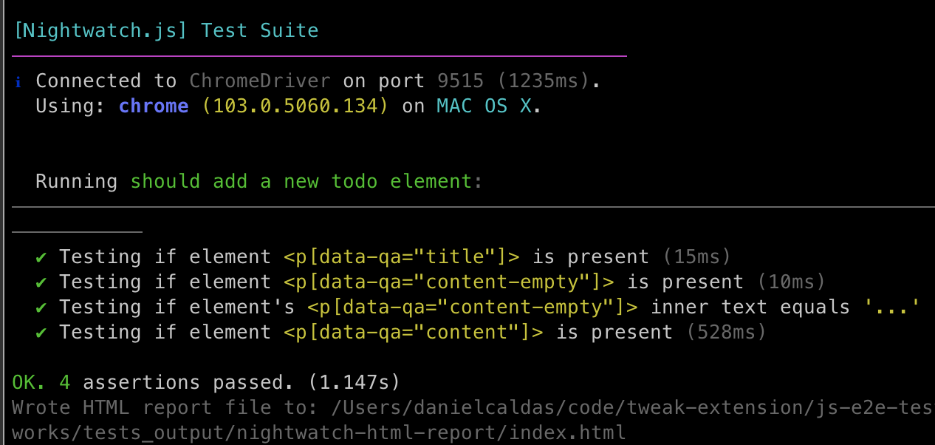Image resolution: width=935 pixels, height=445 pixels.
Task: Click the bold "chrome" browser name
Action: coord(154,106)
